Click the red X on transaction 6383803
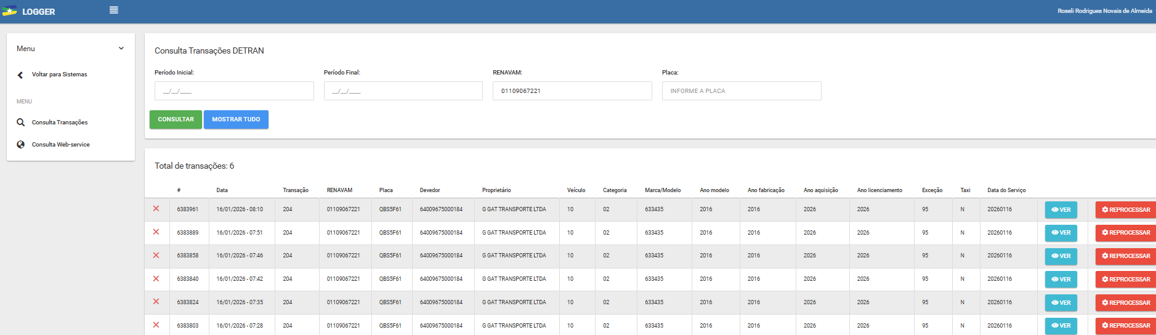This screenshot has width=1156, height=335. (x=156, y=325)
